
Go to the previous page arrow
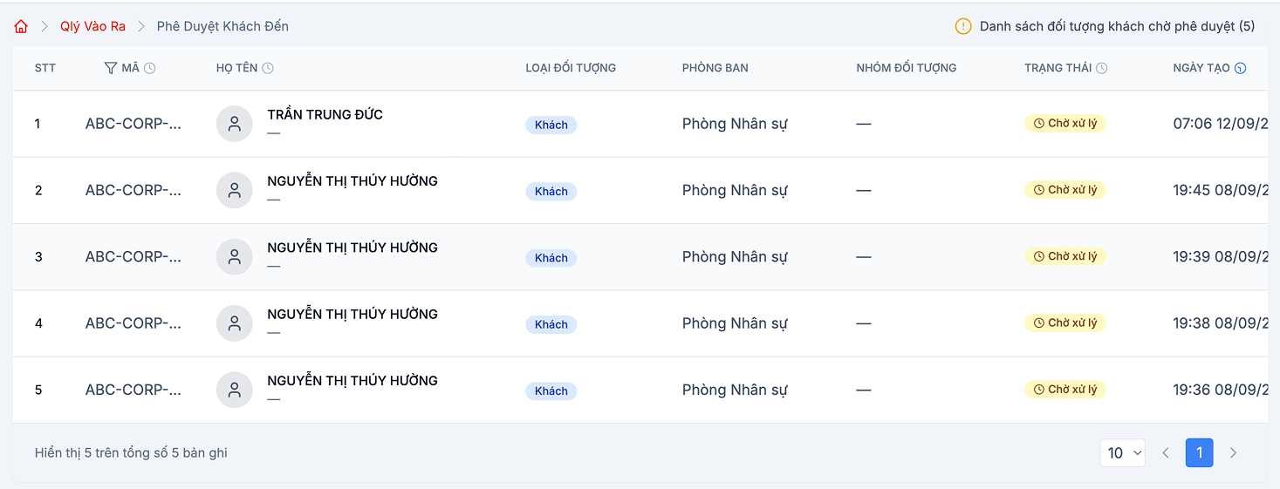click(1166, 452)
